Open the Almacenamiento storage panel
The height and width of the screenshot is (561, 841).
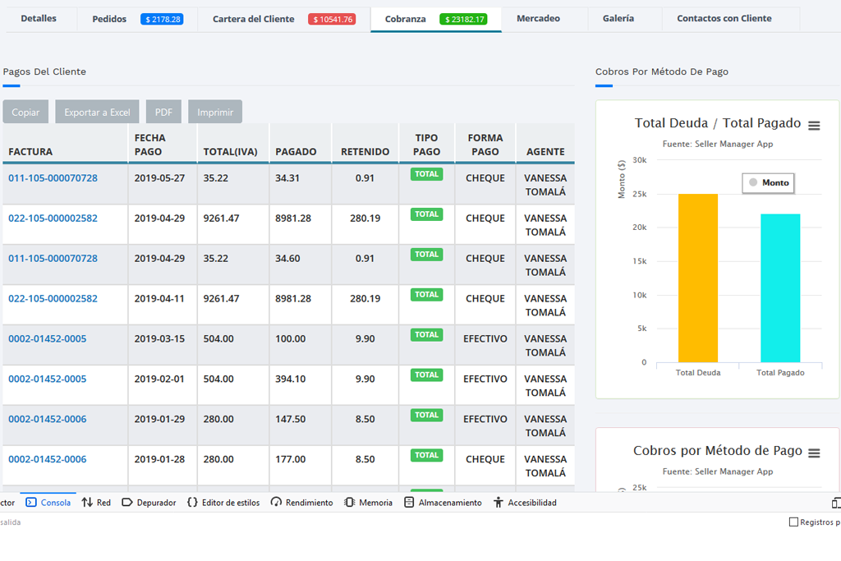(443, 503)
